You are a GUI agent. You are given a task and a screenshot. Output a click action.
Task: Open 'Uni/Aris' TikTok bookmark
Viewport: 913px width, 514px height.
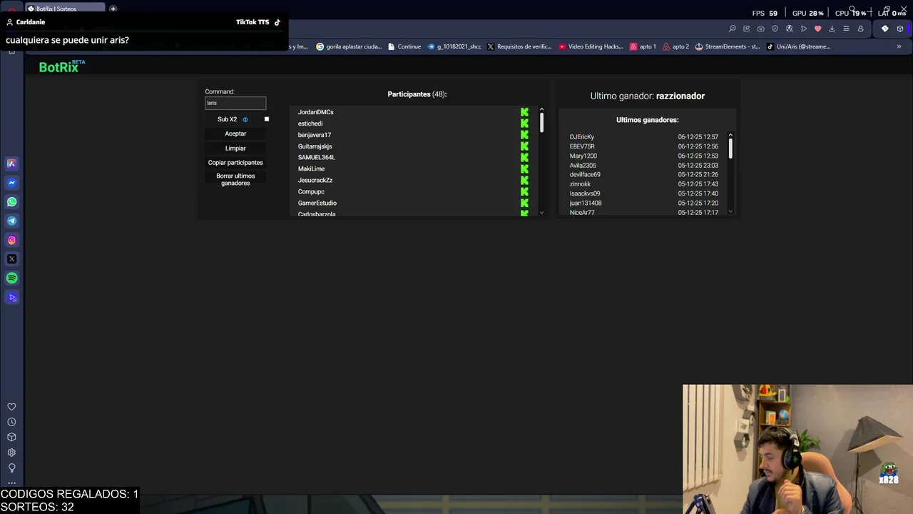(x=798, y=46)
